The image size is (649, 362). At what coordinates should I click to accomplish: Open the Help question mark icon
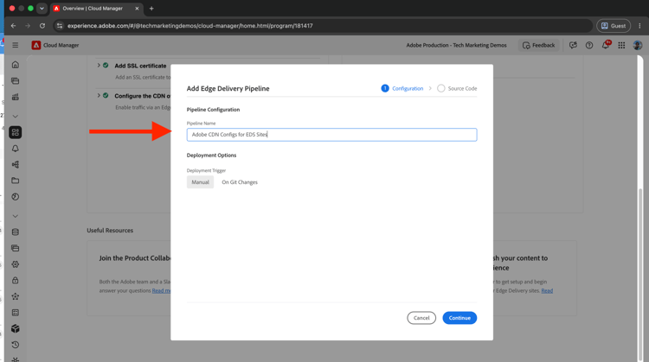tap(589, 45)
